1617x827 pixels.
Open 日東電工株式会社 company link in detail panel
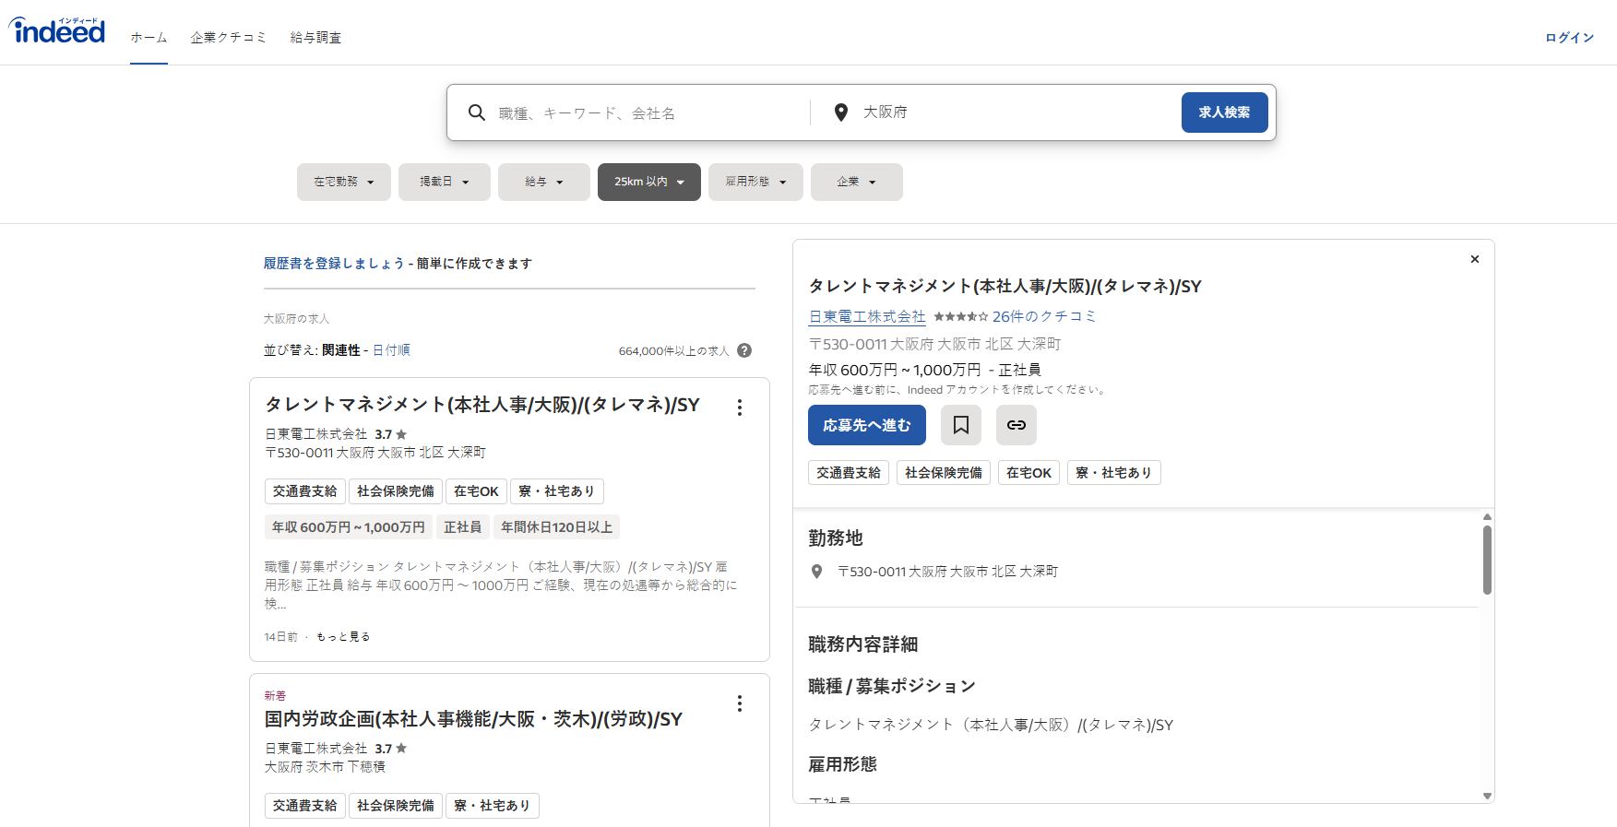click(867, 316)
